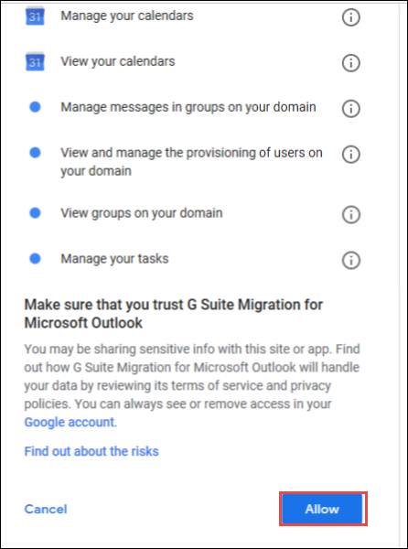Click blue dot beside View groups on domain
This screenshot has width=408, height=549.
(x=35, y=213)
